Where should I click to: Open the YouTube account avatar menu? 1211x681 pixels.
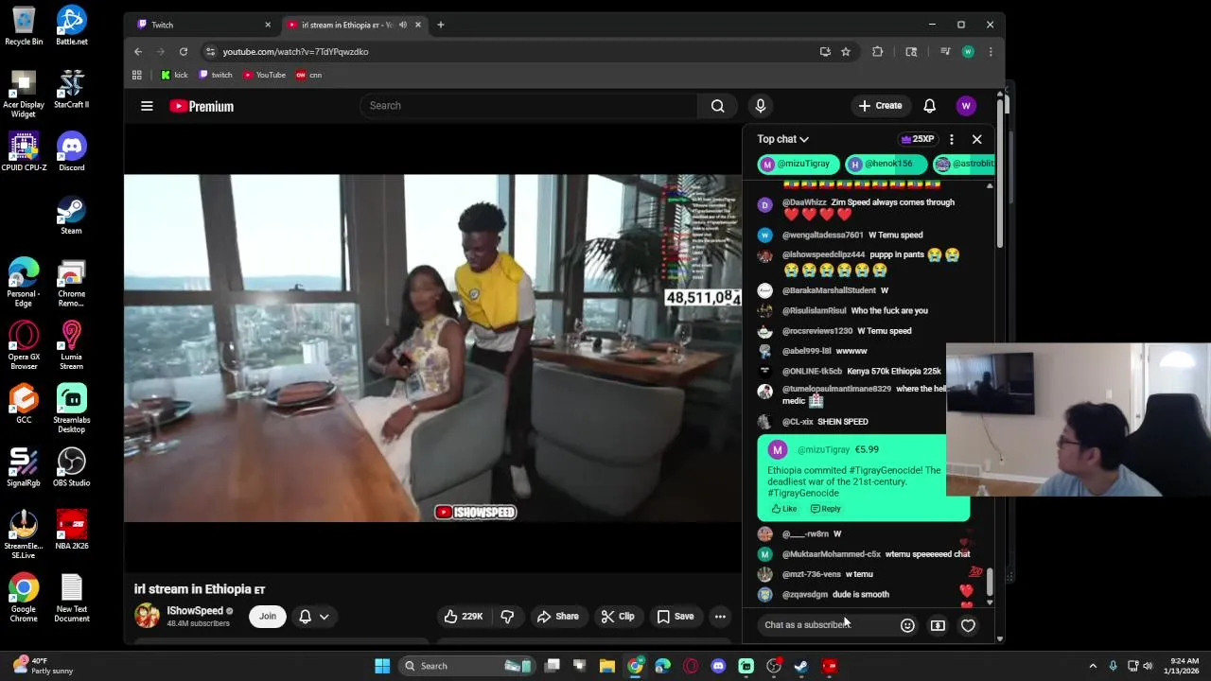(965, 106)
